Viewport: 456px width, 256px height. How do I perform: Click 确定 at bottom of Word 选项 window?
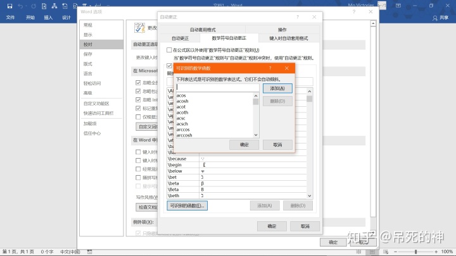coord(333,242)
